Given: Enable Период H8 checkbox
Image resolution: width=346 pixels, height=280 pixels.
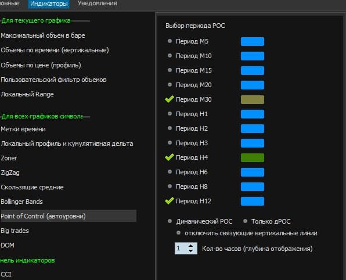Looking at the screenshot, I should (x=170, y=186).
